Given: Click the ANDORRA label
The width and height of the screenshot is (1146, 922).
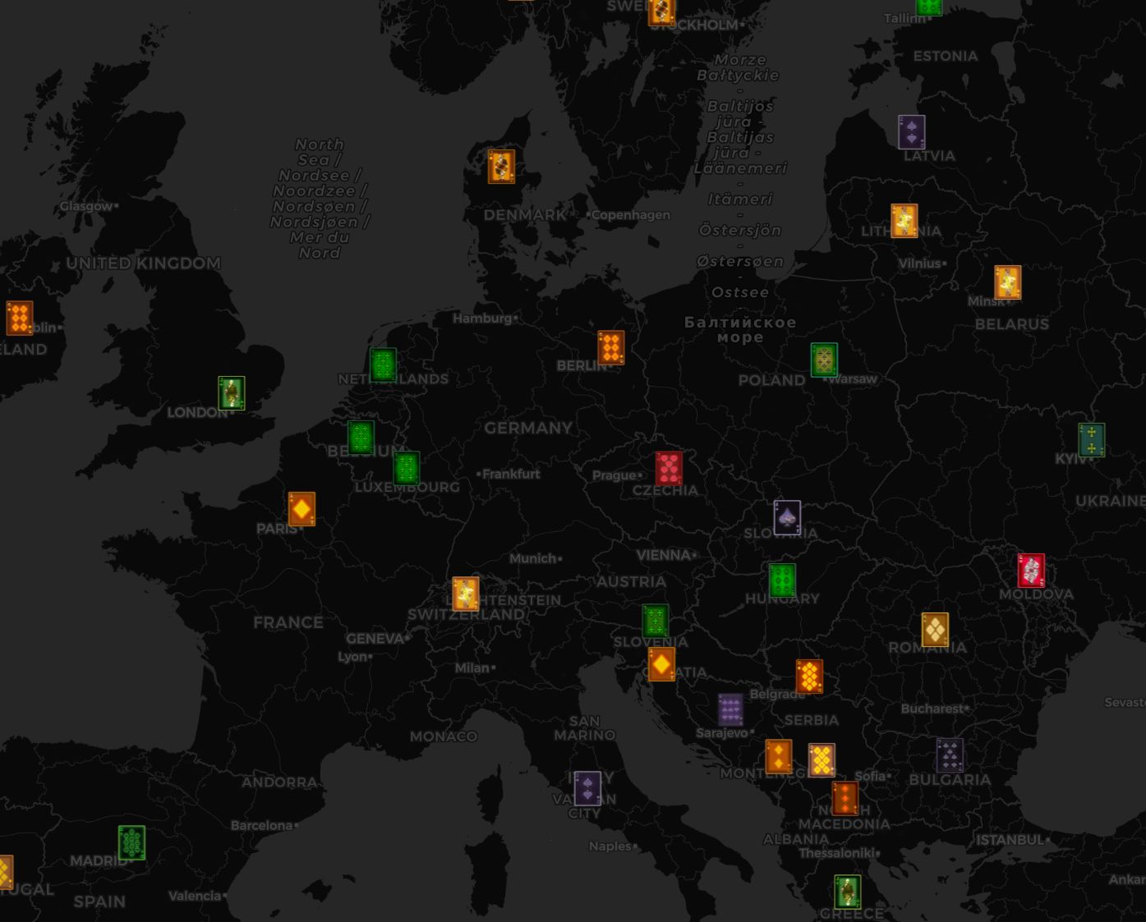Looking at the screenshot, I should pyautogui.click(x=279, y=782).
